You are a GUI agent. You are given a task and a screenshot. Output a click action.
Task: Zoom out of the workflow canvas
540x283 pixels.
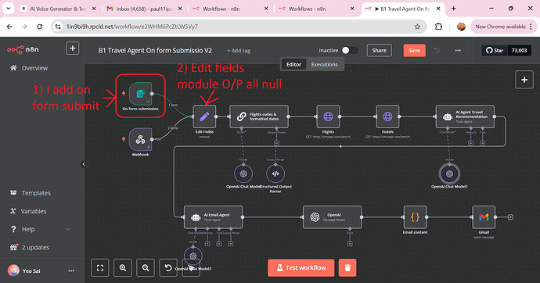click(x=146, y=267)
